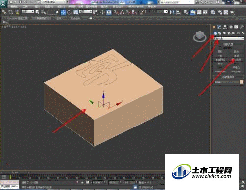The height and width of the screenshot is (190, 246).
Task: Select Shapes category in Create panel
Action: [220, 33]
